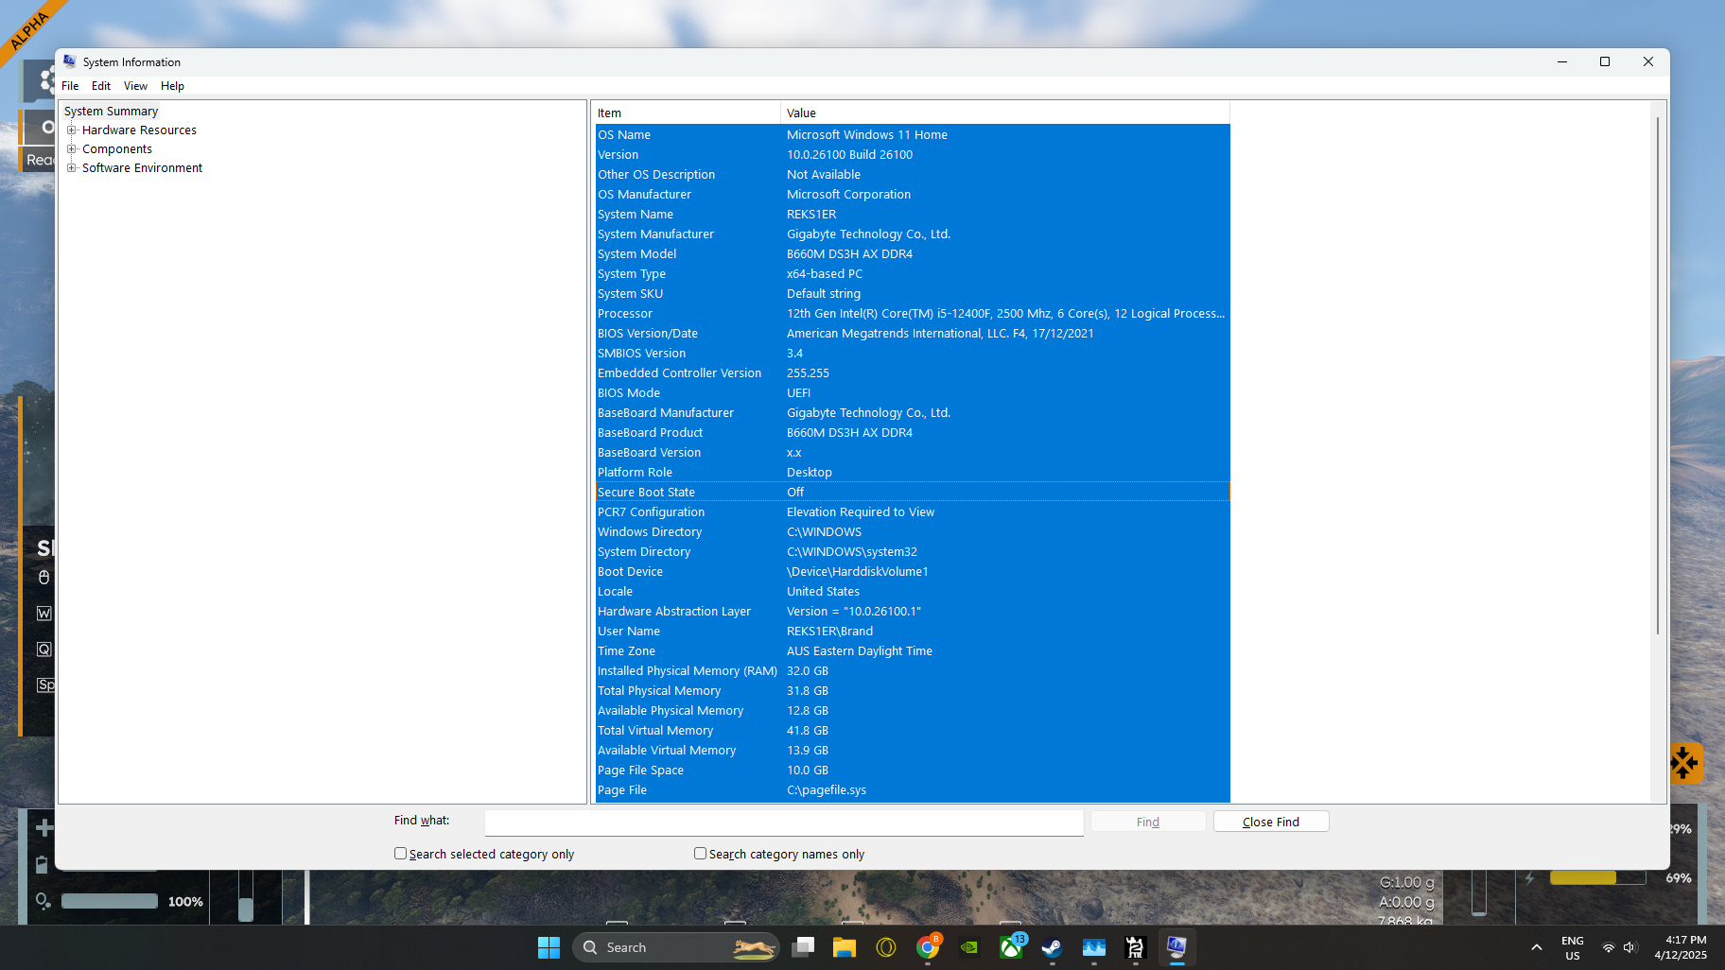Screen dimensions: 1725x970
Task: Tick "Search category names only" checkbox
Action: [701, 854]
